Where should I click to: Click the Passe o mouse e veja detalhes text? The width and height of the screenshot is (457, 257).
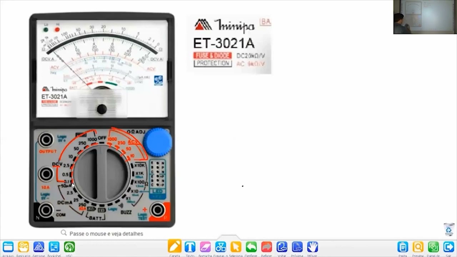tap(106, 233)
